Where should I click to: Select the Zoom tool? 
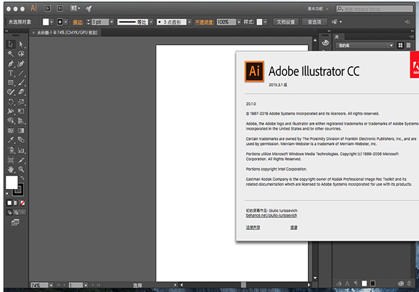pyautogui.click(x=21, y=169)
